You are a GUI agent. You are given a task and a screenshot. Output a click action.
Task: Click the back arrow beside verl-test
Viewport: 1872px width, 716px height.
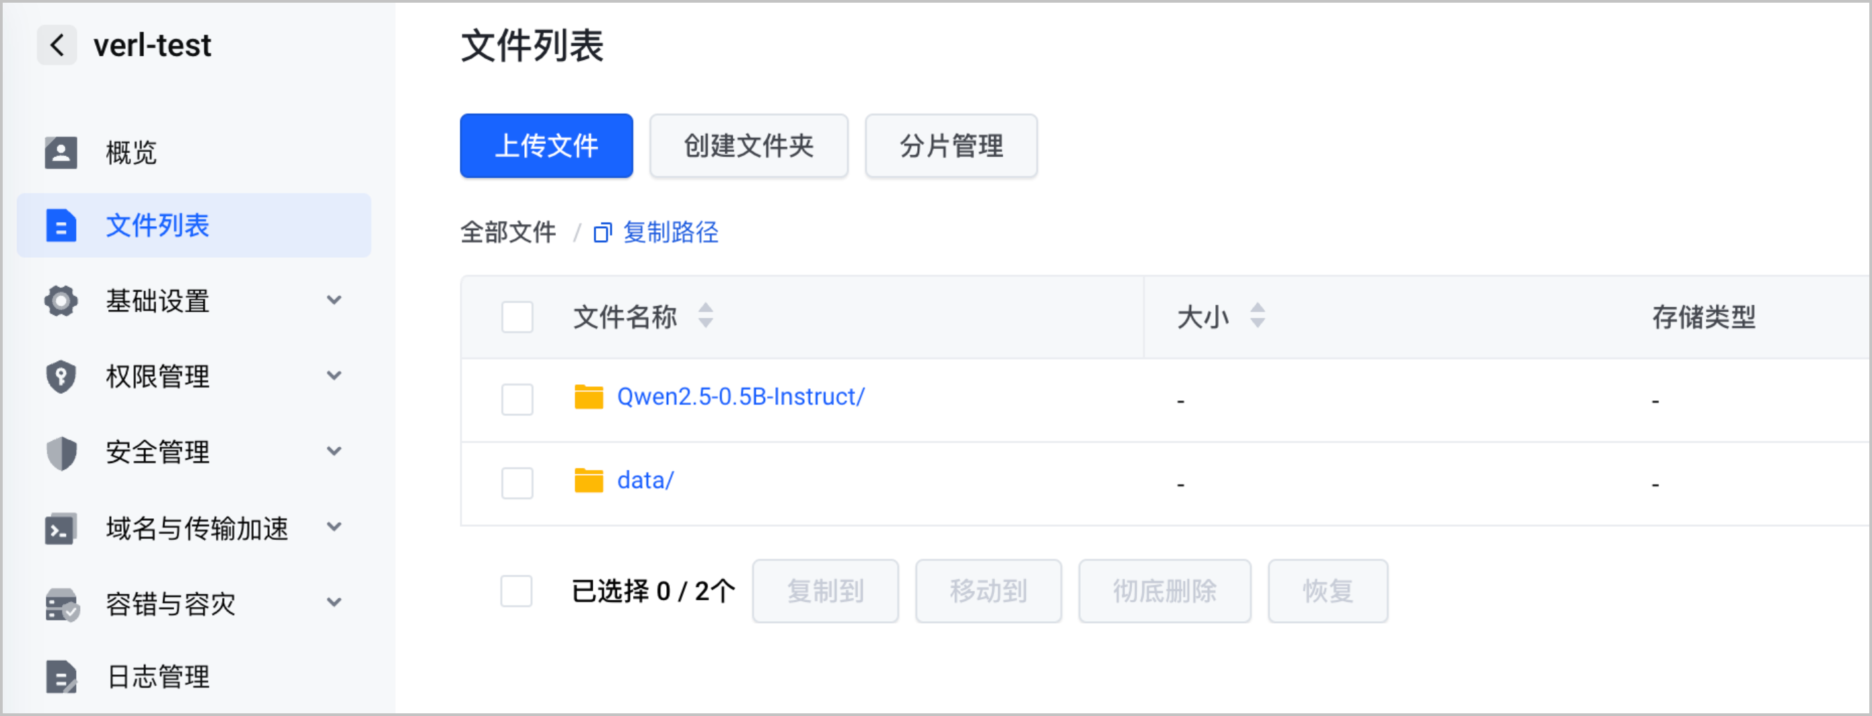point(57,45)
